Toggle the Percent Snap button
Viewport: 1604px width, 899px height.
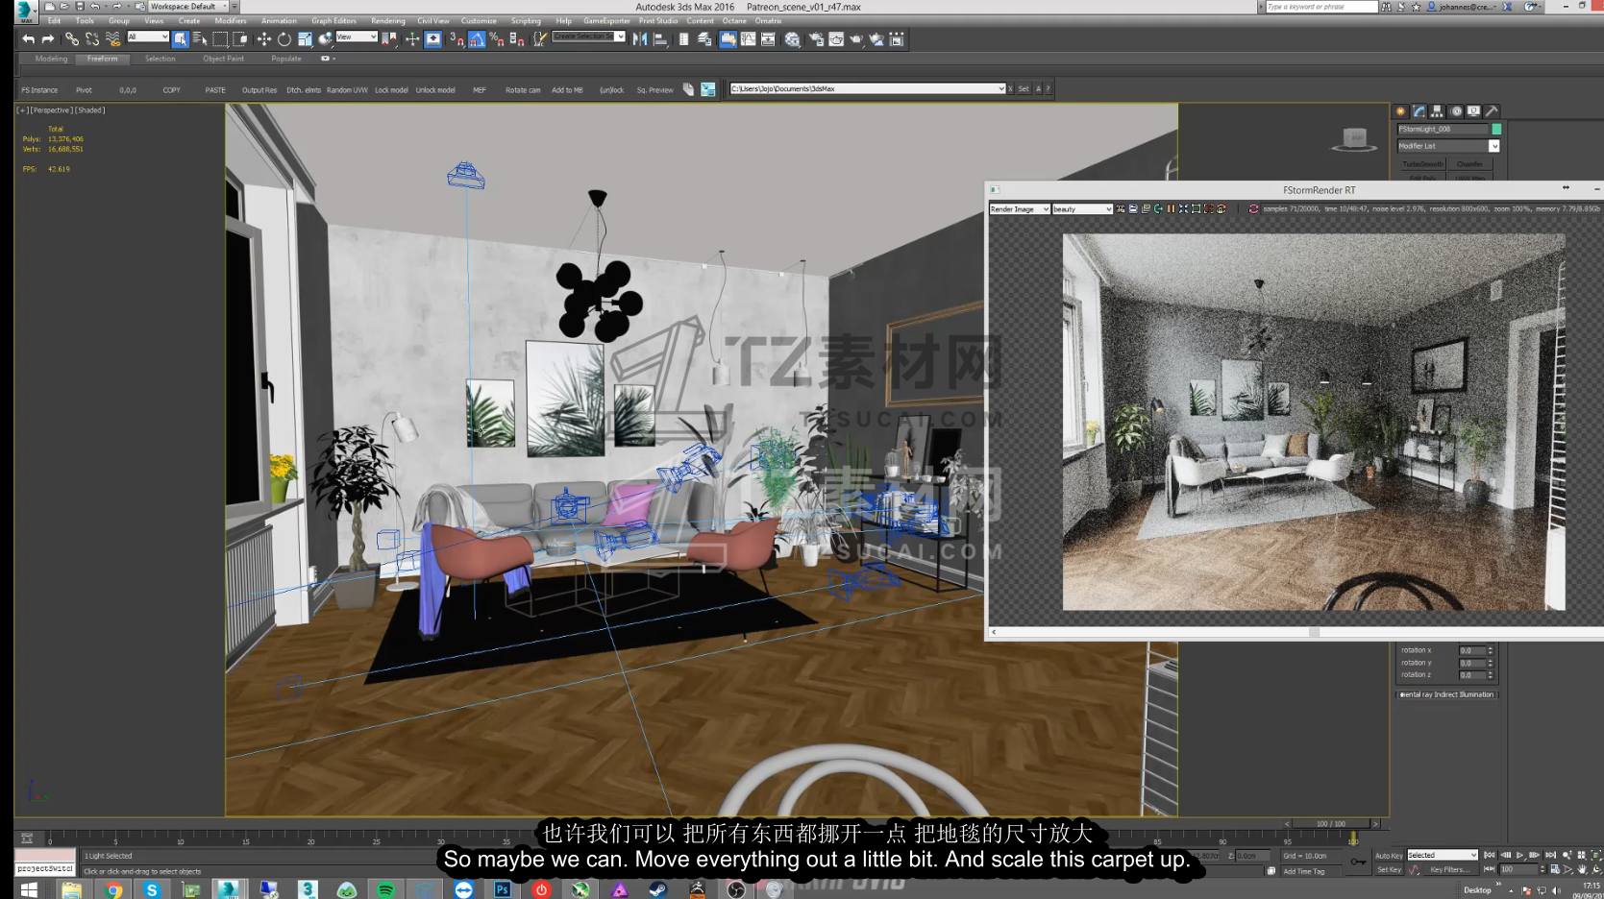(497, 39)
